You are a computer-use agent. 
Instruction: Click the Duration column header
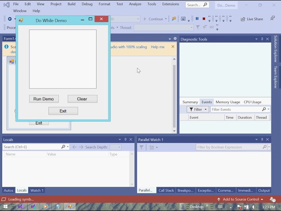coord(245,117)
